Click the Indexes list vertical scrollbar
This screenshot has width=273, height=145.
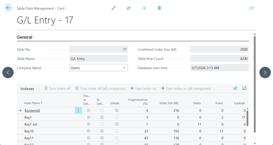(248, 118)
